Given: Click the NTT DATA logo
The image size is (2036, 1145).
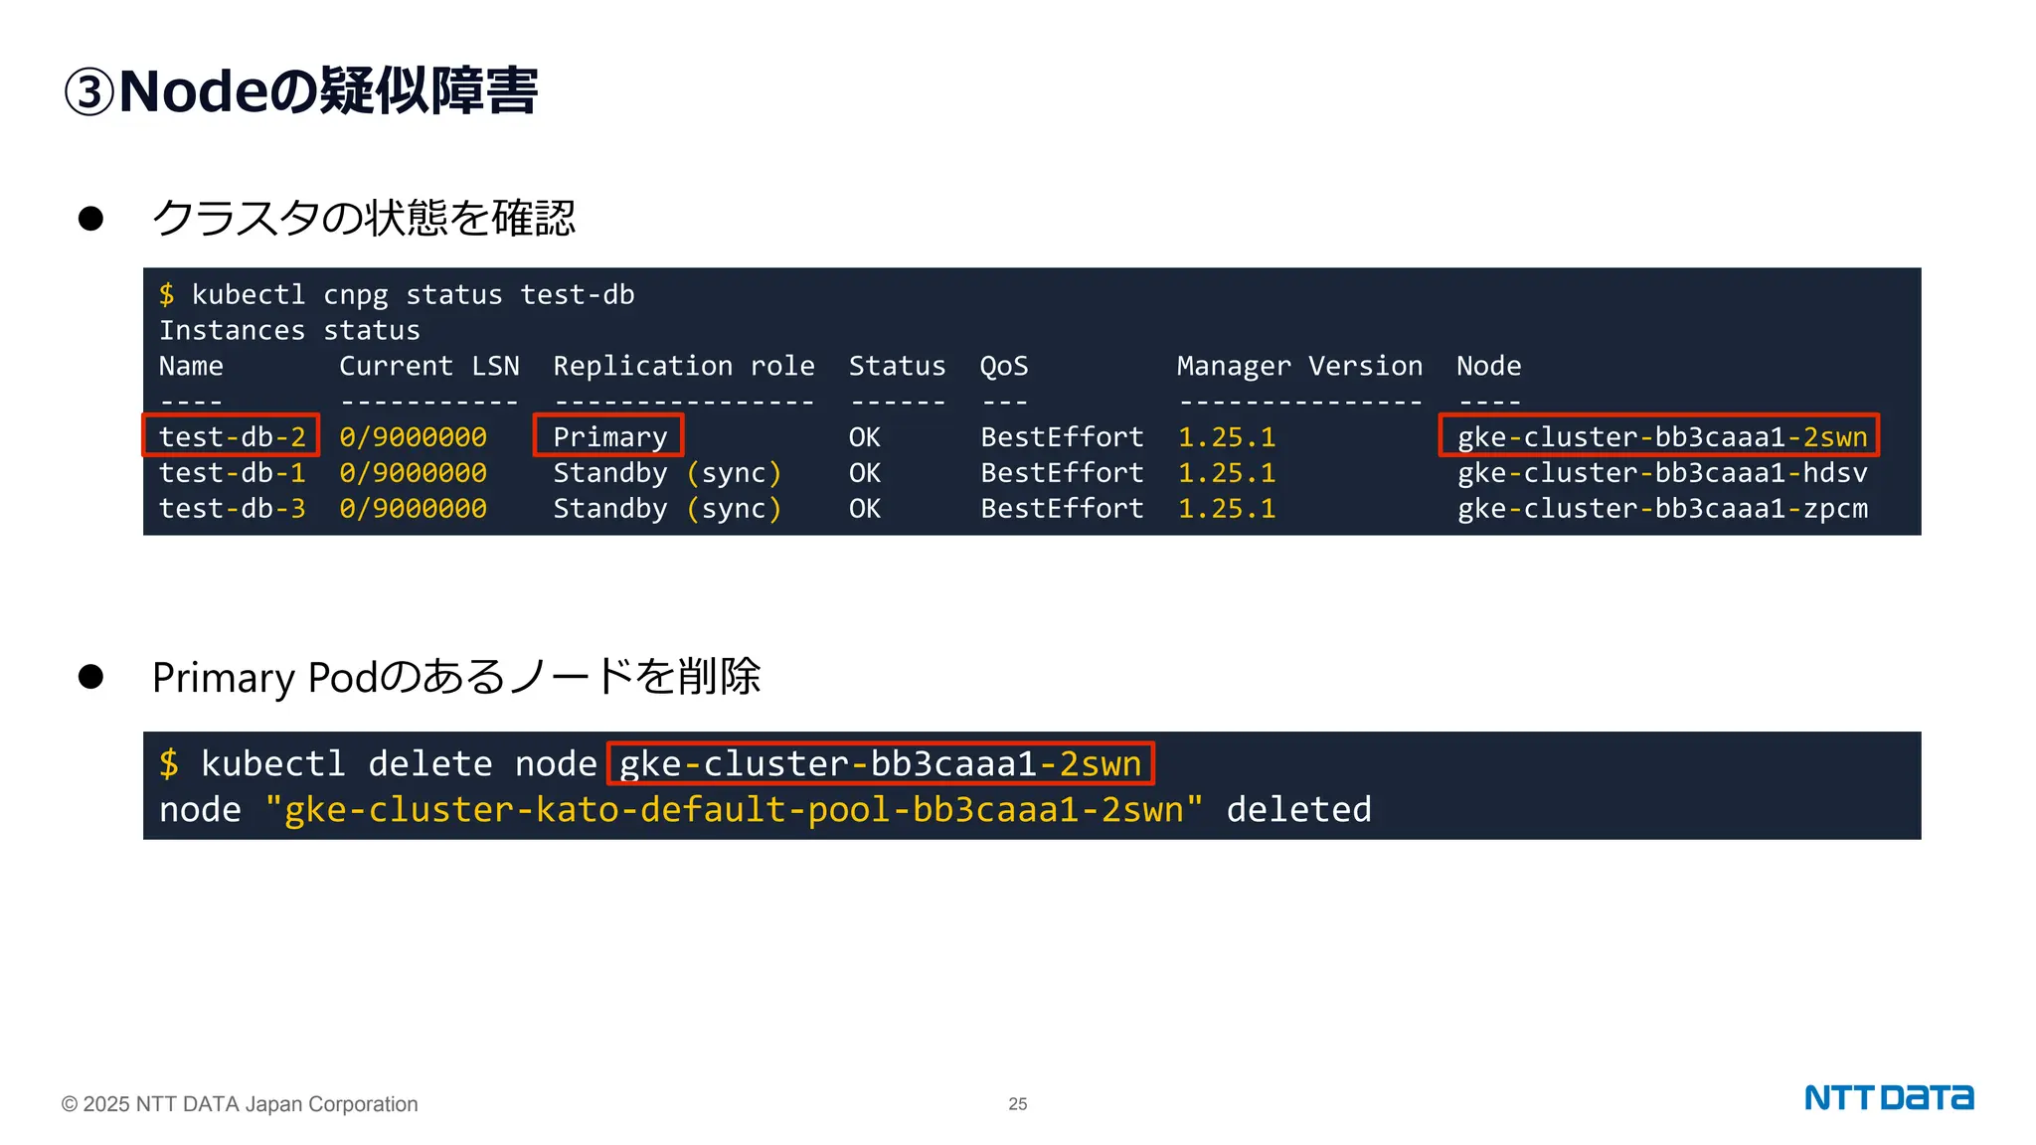Looking at the screenshot, I should click(1888, 1097).
